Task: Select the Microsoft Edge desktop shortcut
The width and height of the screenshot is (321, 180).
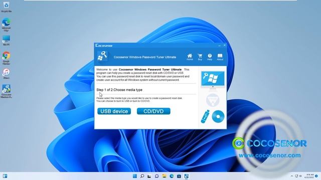Action: coord(6,24)
